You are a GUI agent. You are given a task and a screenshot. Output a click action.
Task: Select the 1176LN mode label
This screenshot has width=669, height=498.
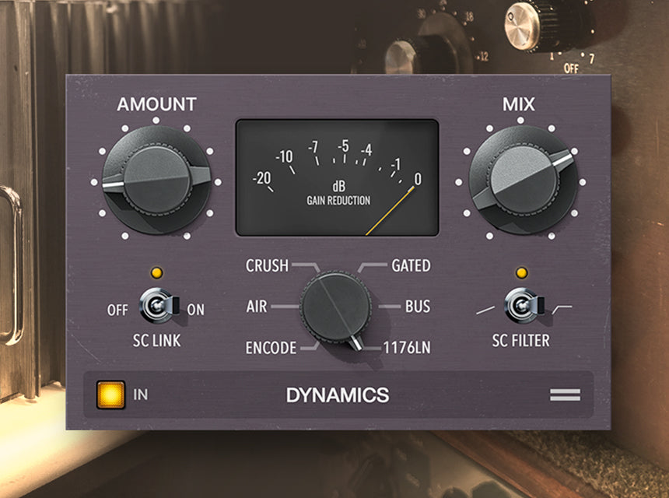tap(407, 348)
